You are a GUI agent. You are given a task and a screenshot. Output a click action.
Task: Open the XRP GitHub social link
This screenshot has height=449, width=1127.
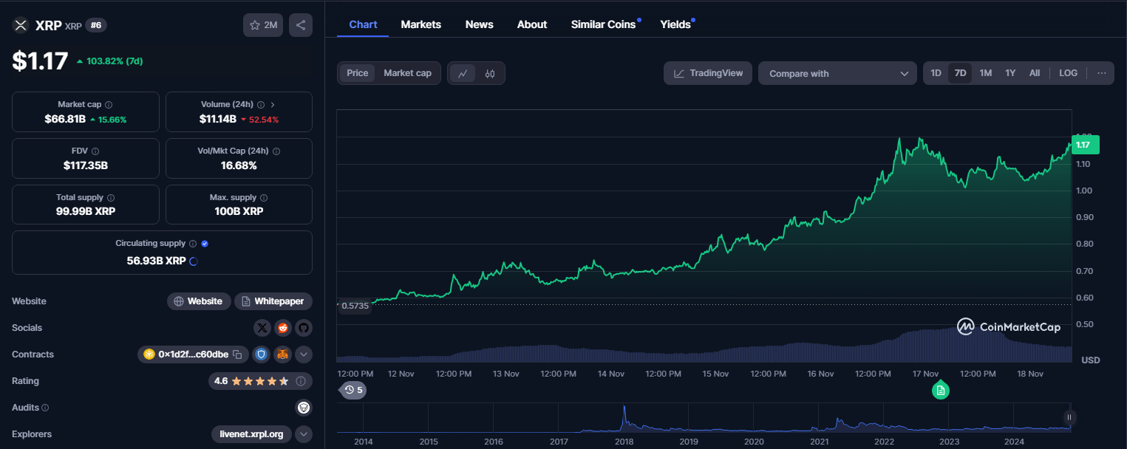pyautogui.click(x=304, y=328)
